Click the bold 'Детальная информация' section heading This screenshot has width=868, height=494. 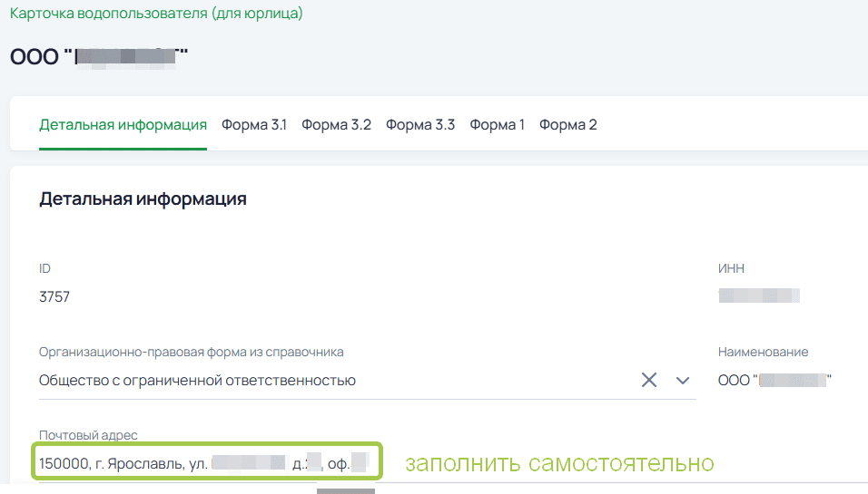[143, 199]
